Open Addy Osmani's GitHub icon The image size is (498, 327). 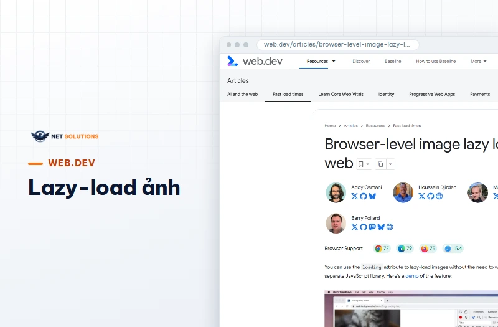click(x=364, y=196)
